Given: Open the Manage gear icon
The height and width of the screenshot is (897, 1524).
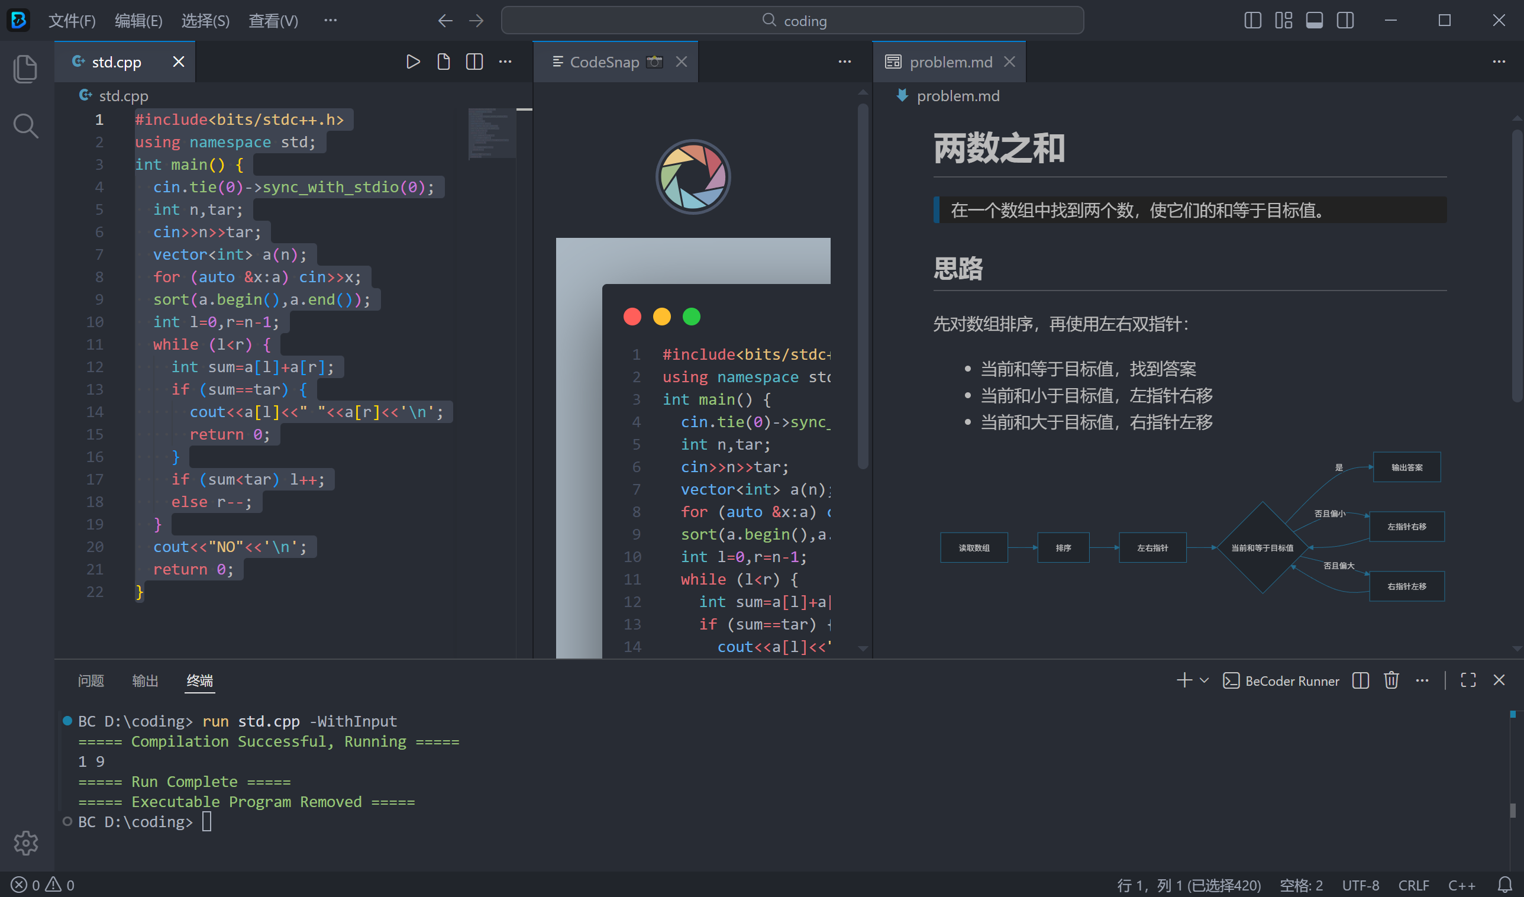Looking at the screenshot, I should pos(25,843).
